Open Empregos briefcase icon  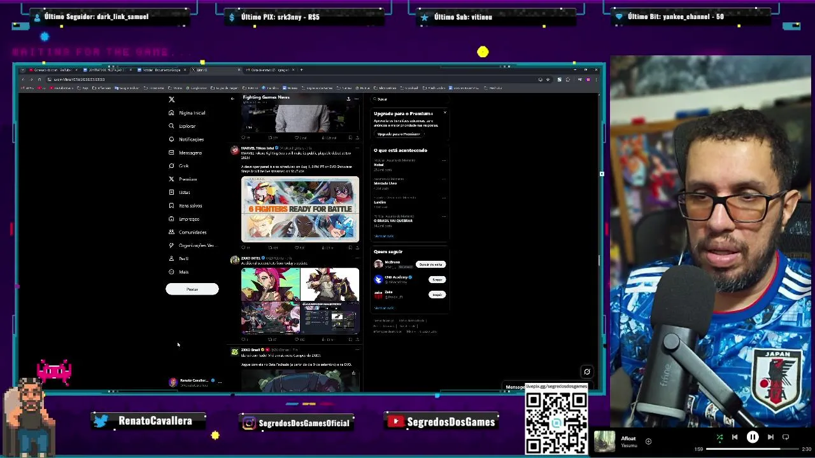(171, 219)
